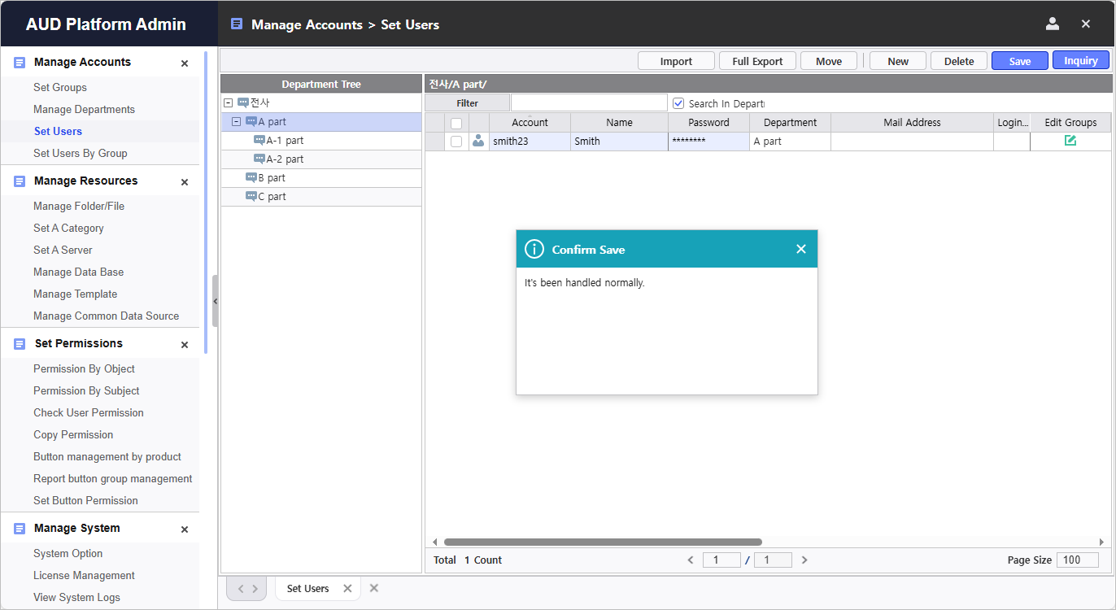Focus the Filter text input

click(x=589, y=102)
